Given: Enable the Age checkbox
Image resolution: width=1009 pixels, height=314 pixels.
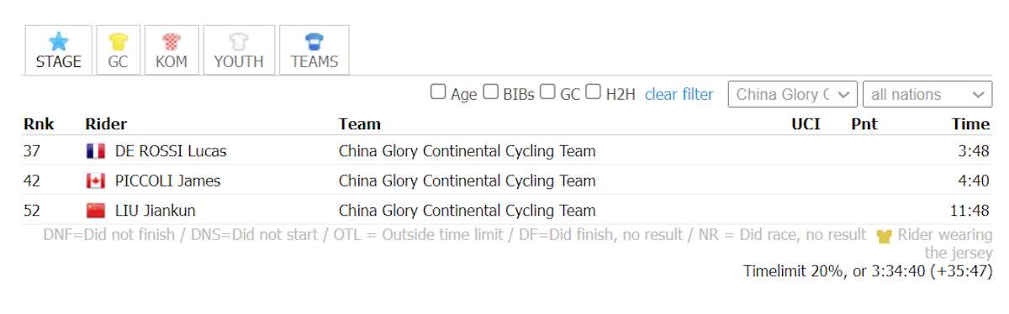Looking at the screenshot, I should tap(438, 92).
